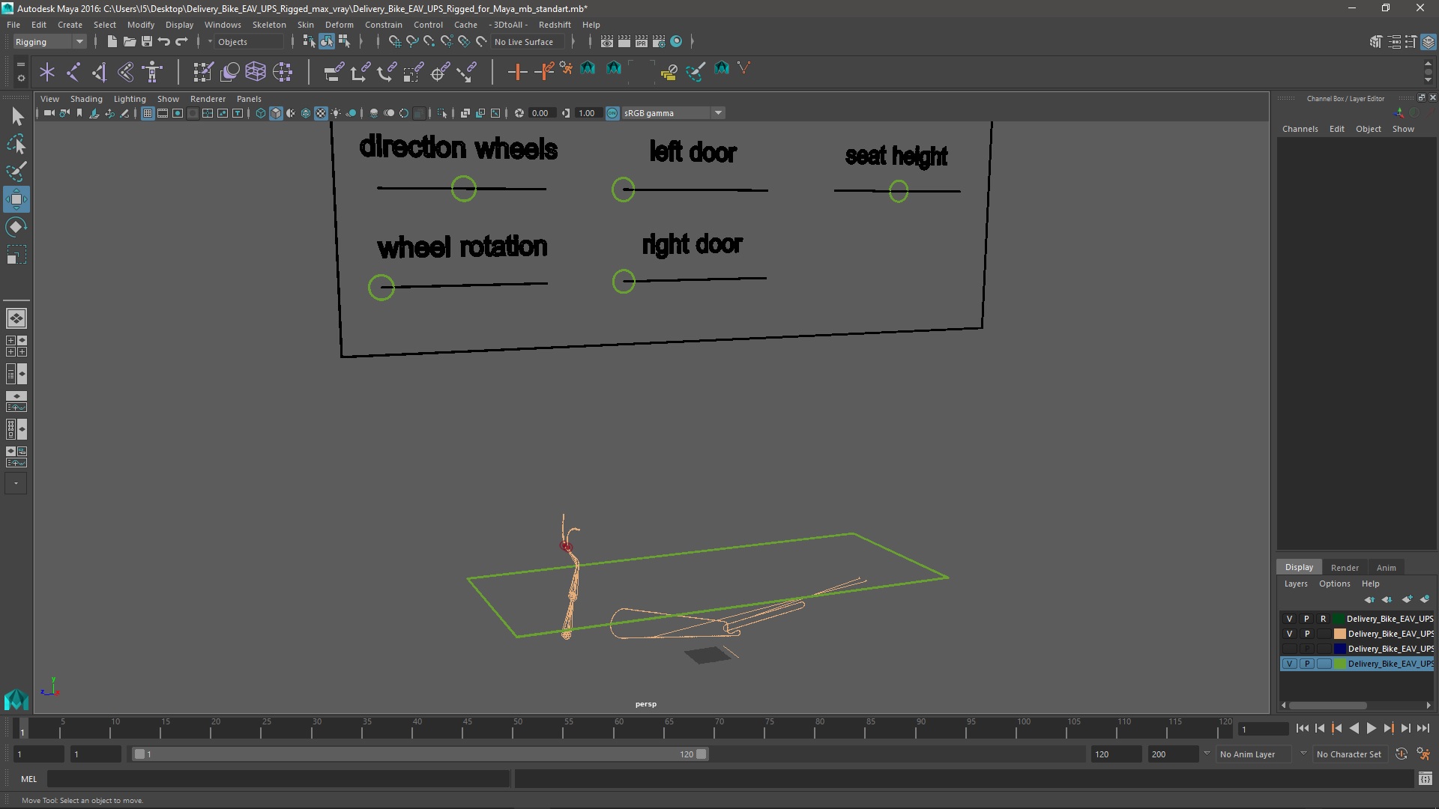Select the Rotate tool in toolbox
Viewport: 1439px width, 809px height.
[16, 227]
